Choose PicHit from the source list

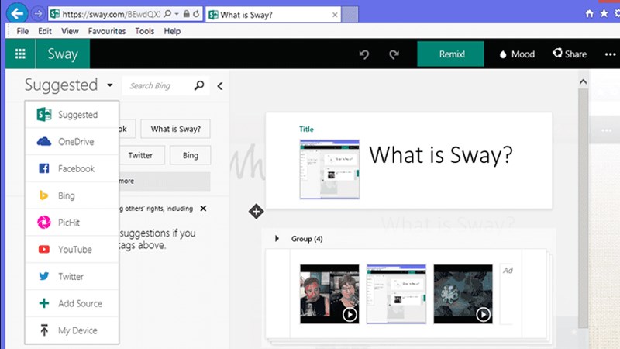click(x=72, y=223)
